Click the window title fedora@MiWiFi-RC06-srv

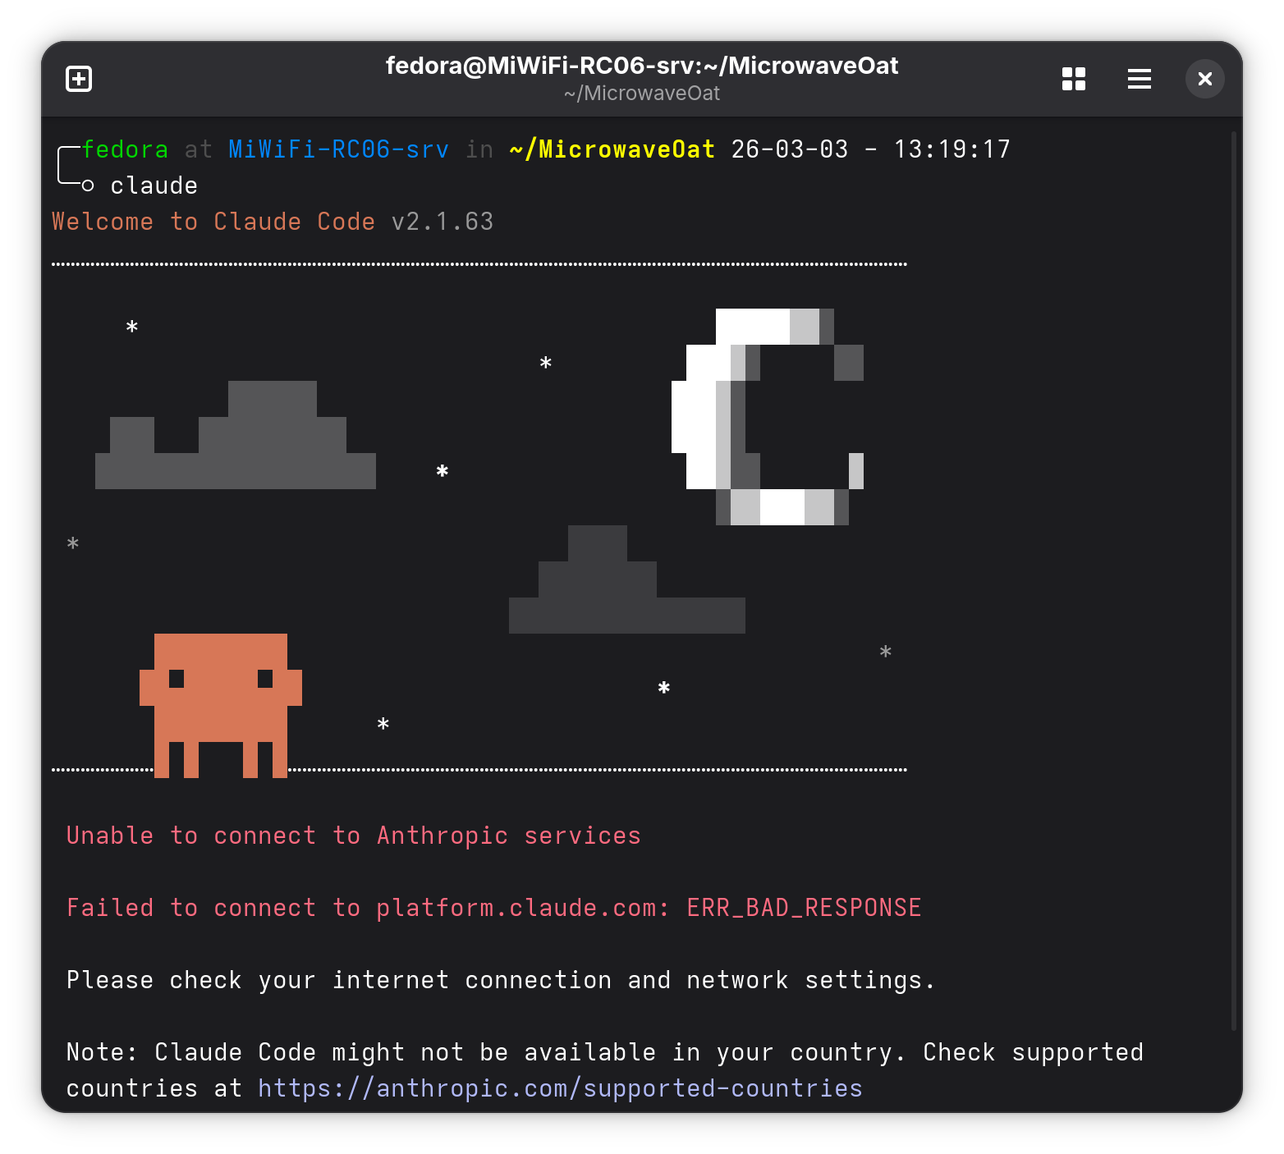click(x=641, y=66)
